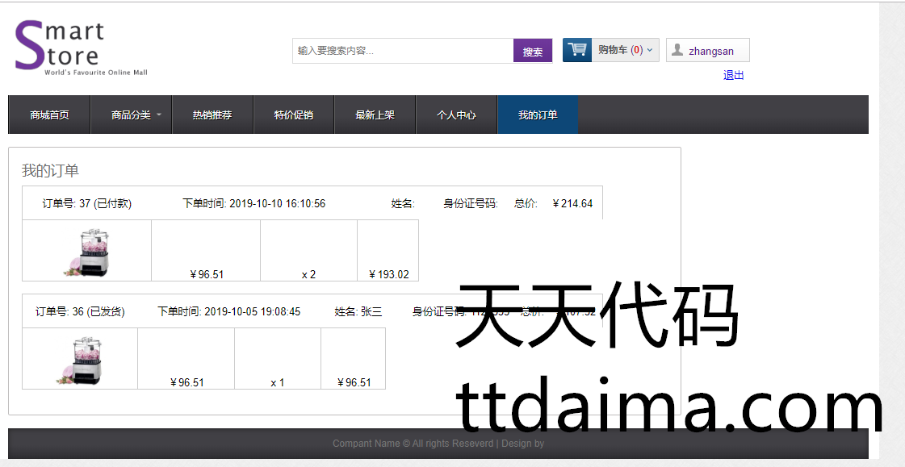
Task: Click product thumbnail in order 37
Action: click(x=87, y=252)
